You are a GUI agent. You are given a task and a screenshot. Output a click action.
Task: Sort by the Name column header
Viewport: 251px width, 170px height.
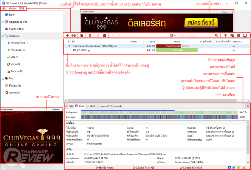coord(97,42)
